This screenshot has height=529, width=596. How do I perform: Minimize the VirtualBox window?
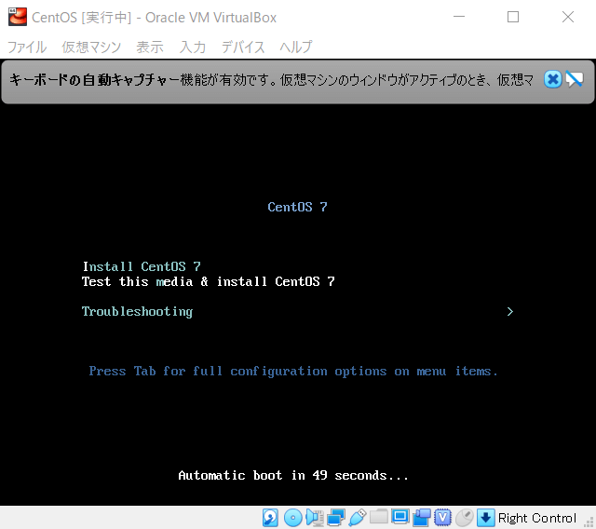[x=459, y=17]
